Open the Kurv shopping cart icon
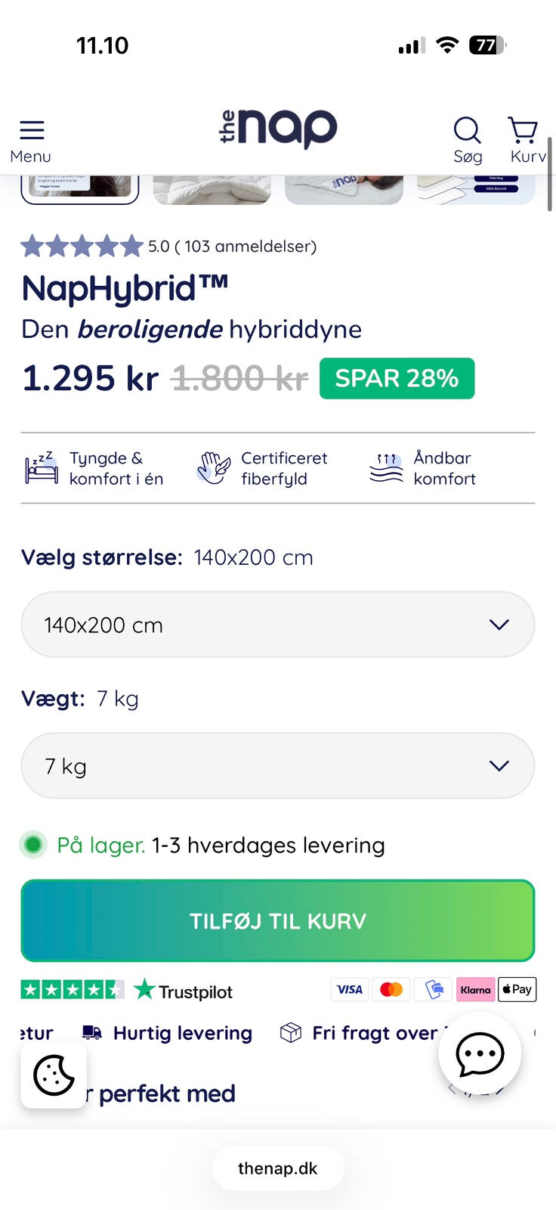Screen dimensions: 556x1210 [x=523, y=130]
